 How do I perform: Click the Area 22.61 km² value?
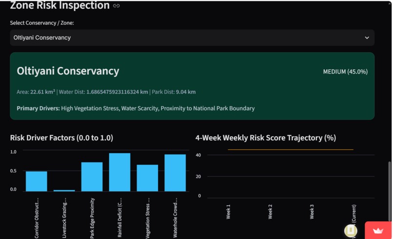42,92
